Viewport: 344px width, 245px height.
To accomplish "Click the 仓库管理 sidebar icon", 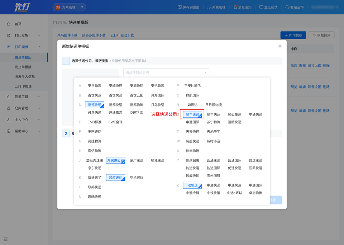I will click(9, 108).
